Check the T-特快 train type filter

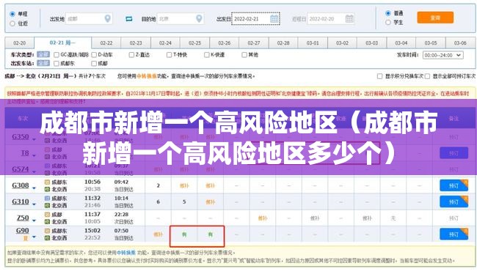169,55
